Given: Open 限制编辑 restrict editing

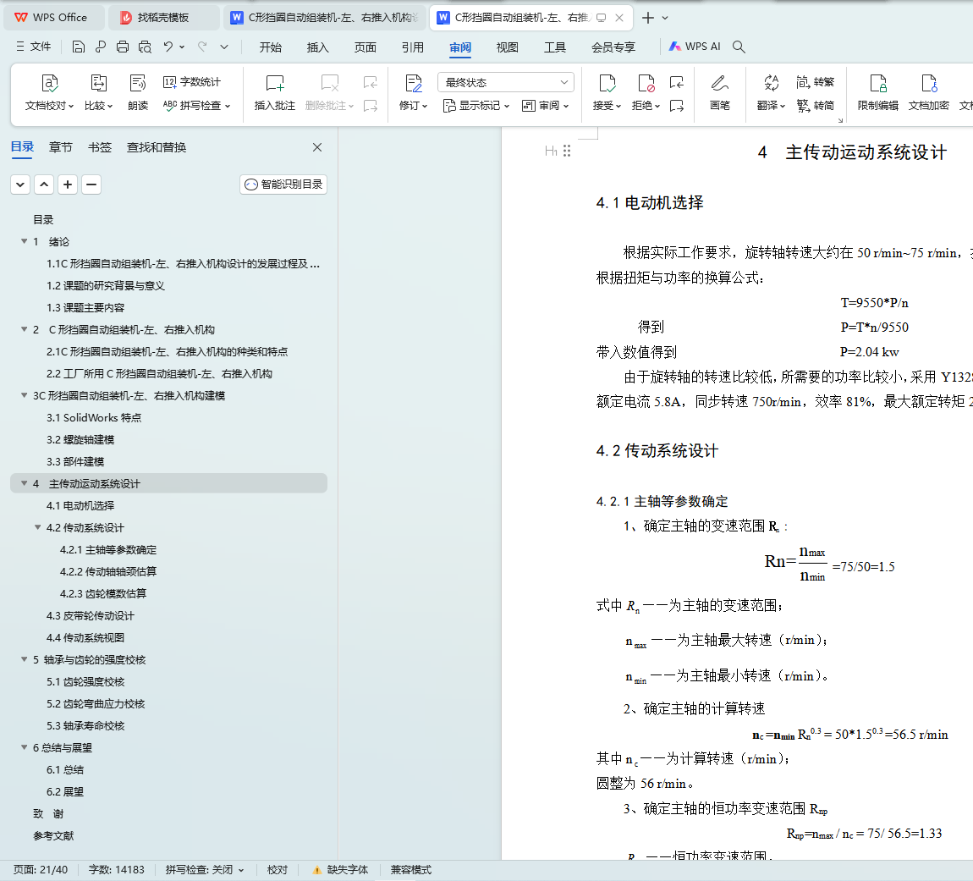Looking at the screenshot, I should coord(878,93).
